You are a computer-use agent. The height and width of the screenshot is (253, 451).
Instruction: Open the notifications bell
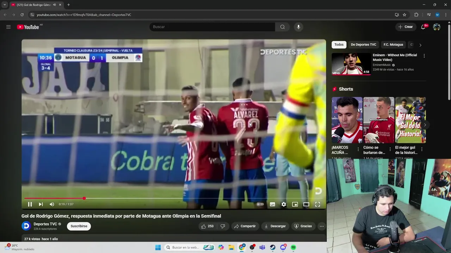423,27
